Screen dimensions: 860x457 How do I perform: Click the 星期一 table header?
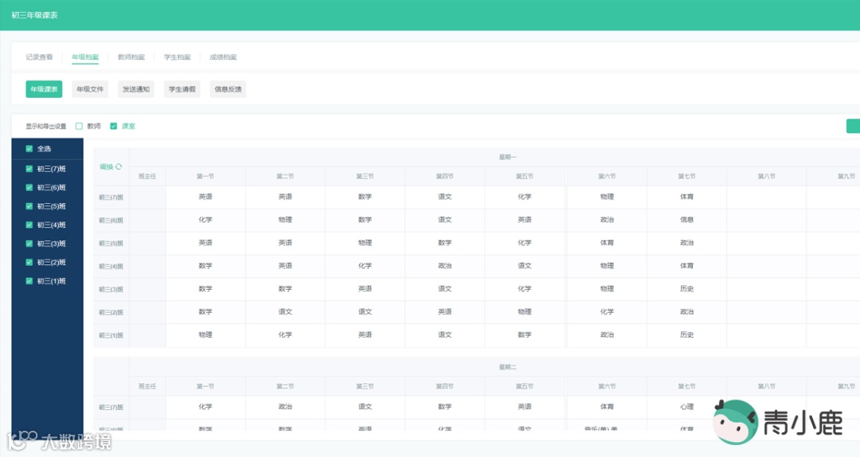507,158
